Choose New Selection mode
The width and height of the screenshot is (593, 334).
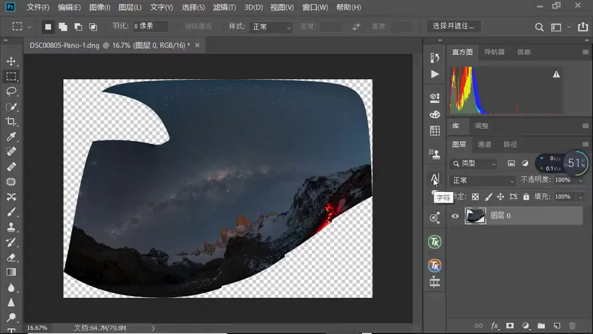point(48,27)
